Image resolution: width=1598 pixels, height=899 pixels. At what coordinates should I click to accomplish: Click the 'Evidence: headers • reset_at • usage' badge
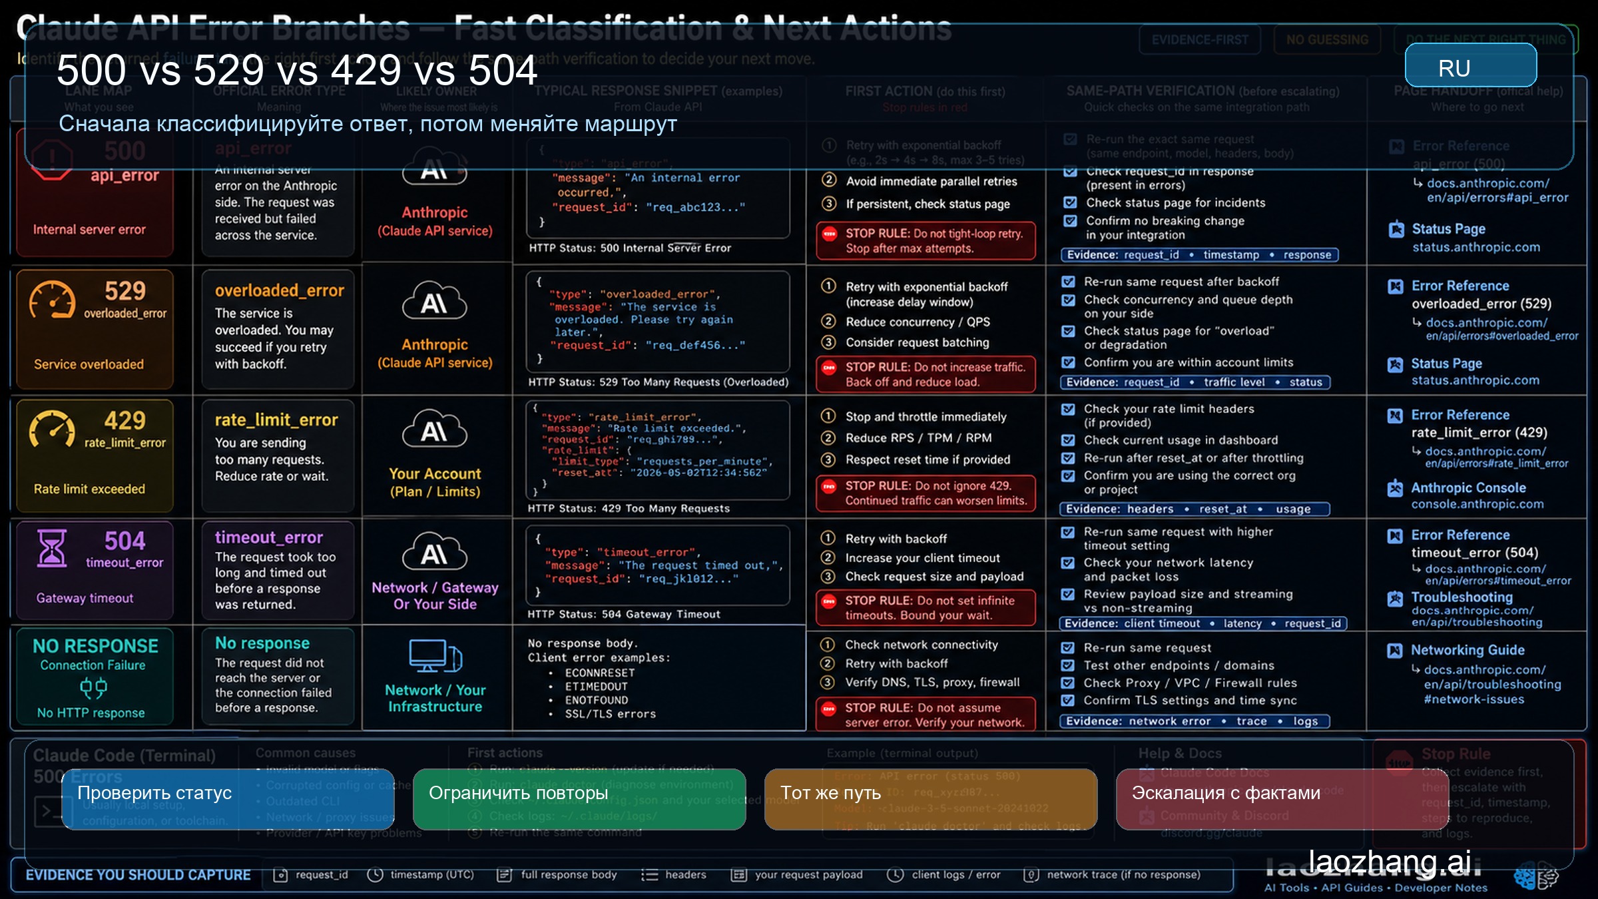(1195, 509)
